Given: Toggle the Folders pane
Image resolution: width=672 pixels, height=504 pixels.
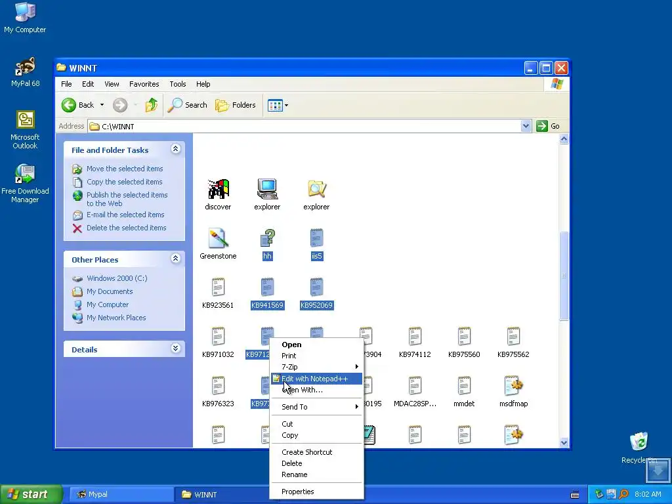Looking at the screenshot, I should tap(236, 105).
